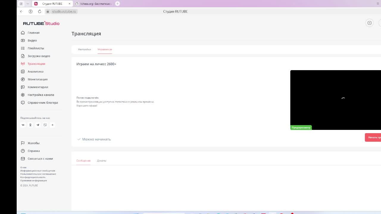Screen dimensions: 381x214
Task: Switch to the Настройки tab
Action: point(85,49)
